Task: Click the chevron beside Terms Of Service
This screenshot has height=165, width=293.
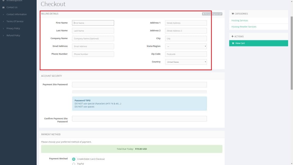Action: click(x=3, y=21)
